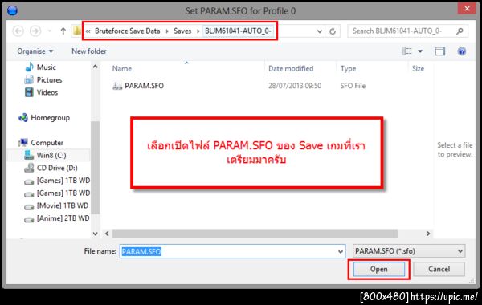The image size is (482, 305).
Task: Select Bruteforce Save Data in breadcrumb
Action: (127, 31)
